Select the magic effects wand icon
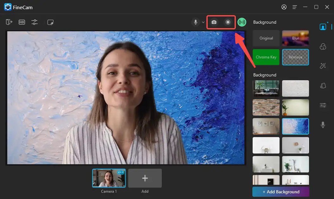334x199 pixels. [323, 66]
